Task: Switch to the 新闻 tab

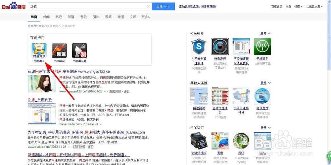Action: click(46, 17)
